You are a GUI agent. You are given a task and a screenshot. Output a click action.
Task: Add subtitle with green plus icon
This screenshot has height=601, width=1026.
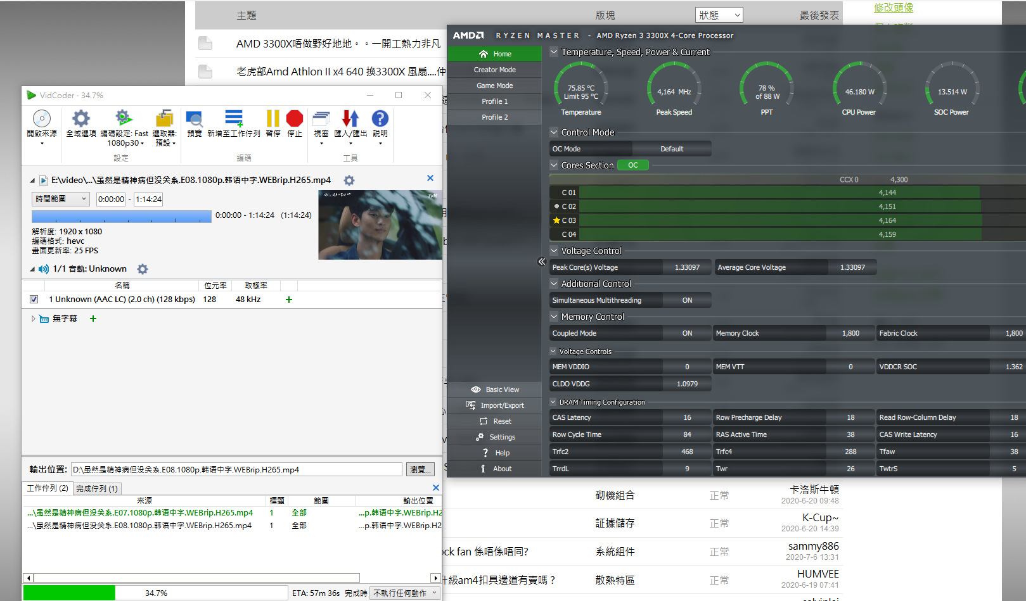[93, 319]
